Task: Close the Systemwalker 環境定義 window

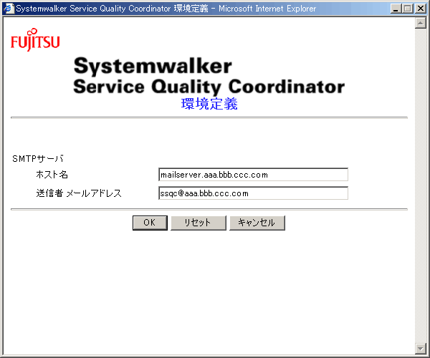Action: [x=421, y=8]
